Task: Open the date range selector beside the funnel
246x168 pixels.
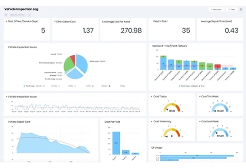Action: click(18, 15)
